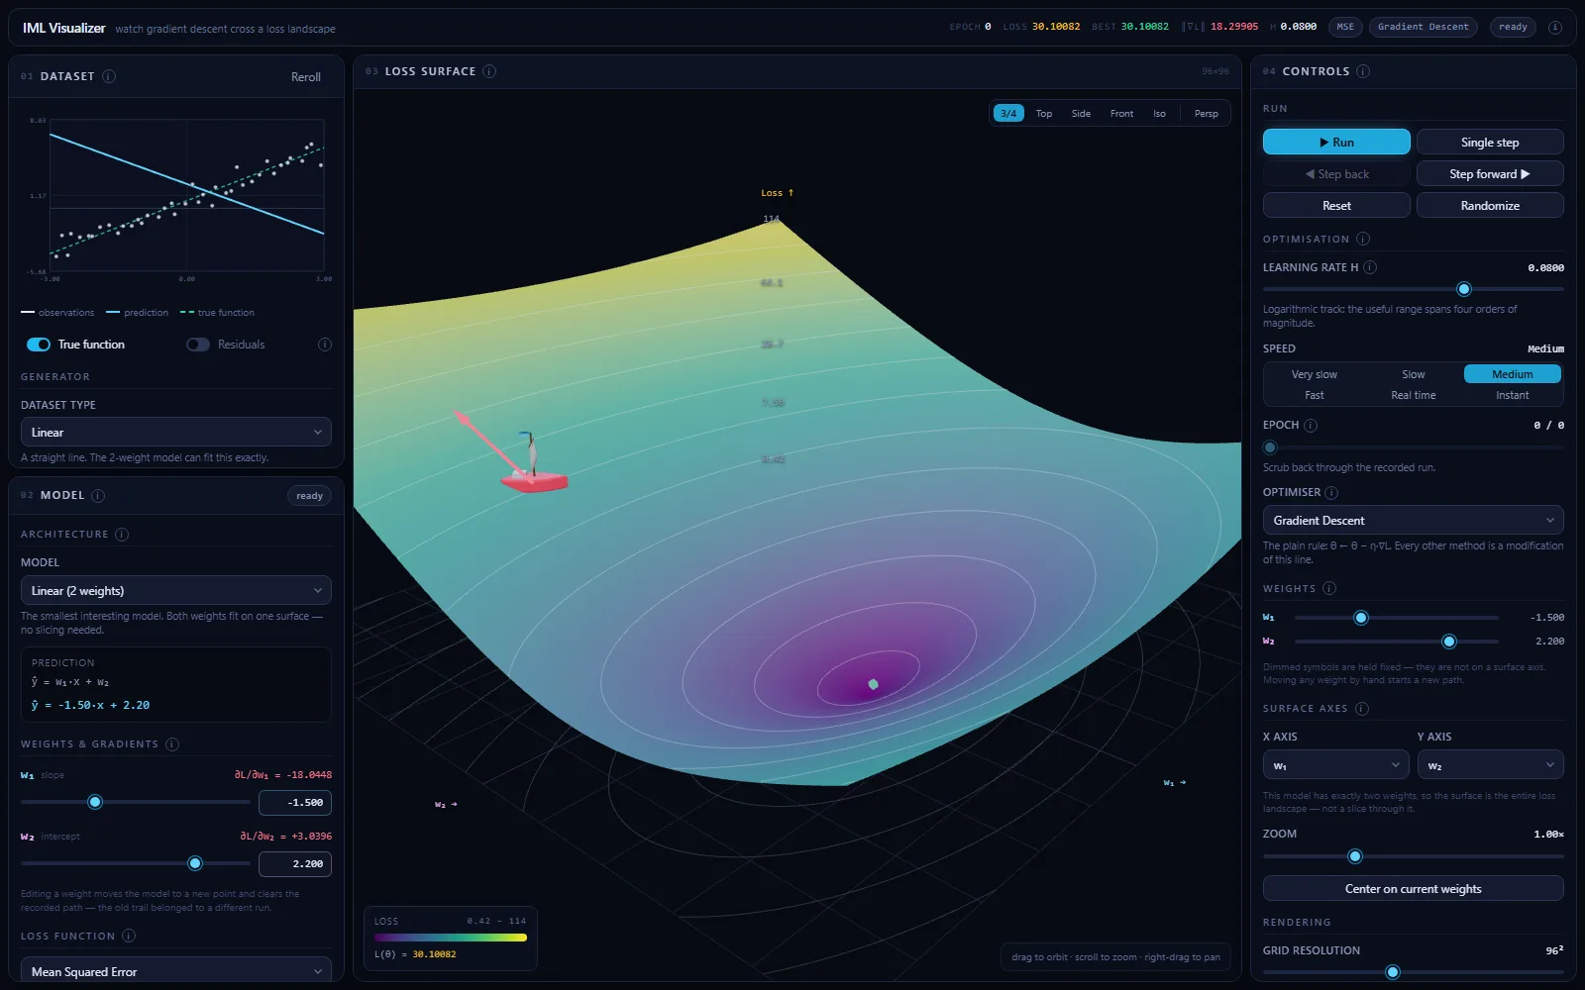This screenshot has height=990, width=1585.
Task: Click minimum point marker on surface
Action: tap(873, 684)
